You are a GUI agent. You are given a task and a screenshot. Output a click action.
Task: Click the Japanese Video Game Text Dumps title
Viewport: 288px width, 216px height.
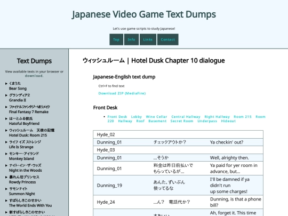pos(144,14)
